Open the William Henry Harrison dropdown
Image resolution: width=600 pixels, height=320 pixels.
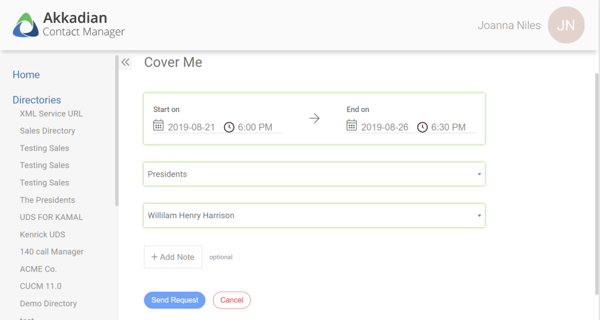[x=479, y=216]
